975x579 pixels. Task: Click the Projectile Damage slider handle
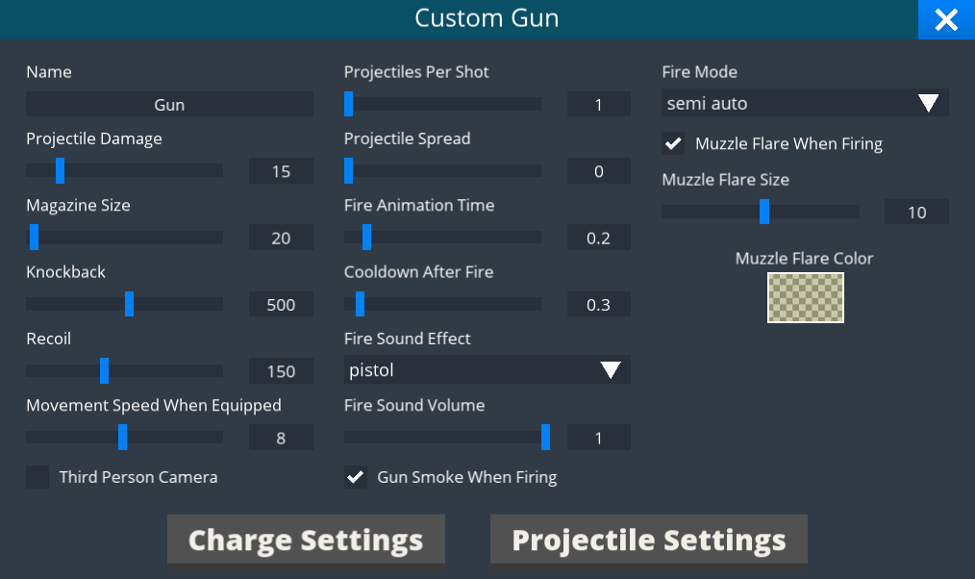click(60, 171)
